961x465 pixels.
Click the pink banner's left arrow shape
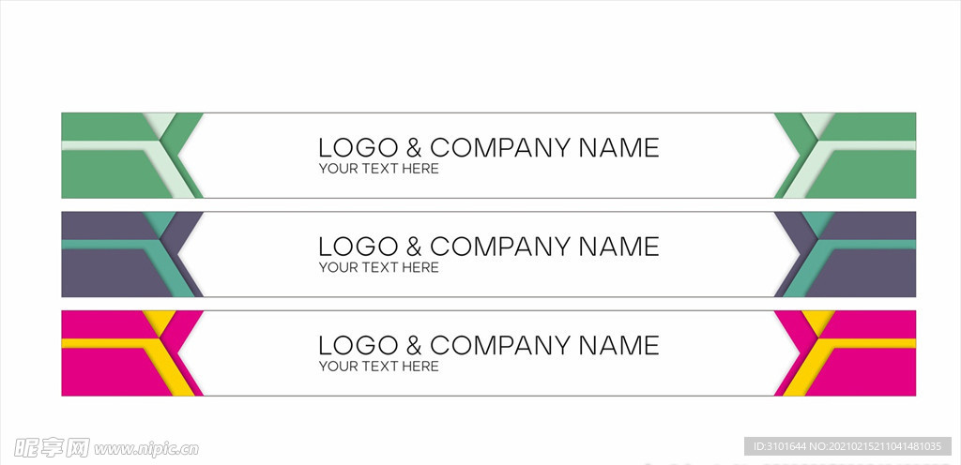tap(103, 371)
